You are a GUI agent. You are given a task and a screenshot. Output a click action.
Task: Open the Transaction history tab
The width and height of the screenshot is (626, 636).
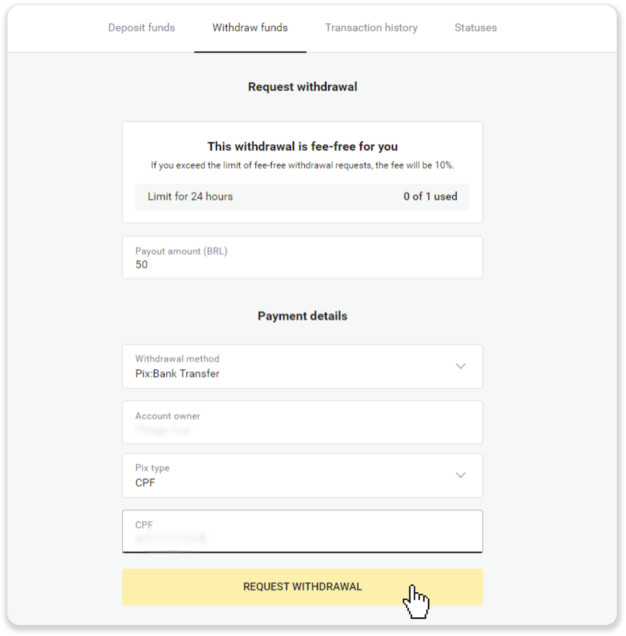click(x=371, y=28)
